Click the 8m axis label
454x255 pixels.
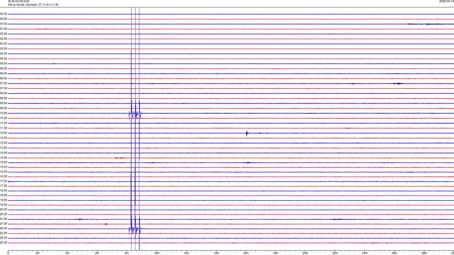tap(127, 253)
